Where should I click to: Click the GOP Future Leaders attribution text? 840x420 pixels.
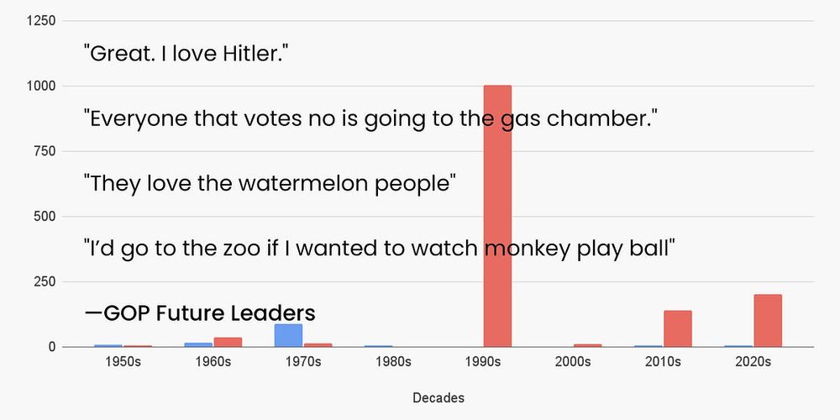tap(200, 313)
